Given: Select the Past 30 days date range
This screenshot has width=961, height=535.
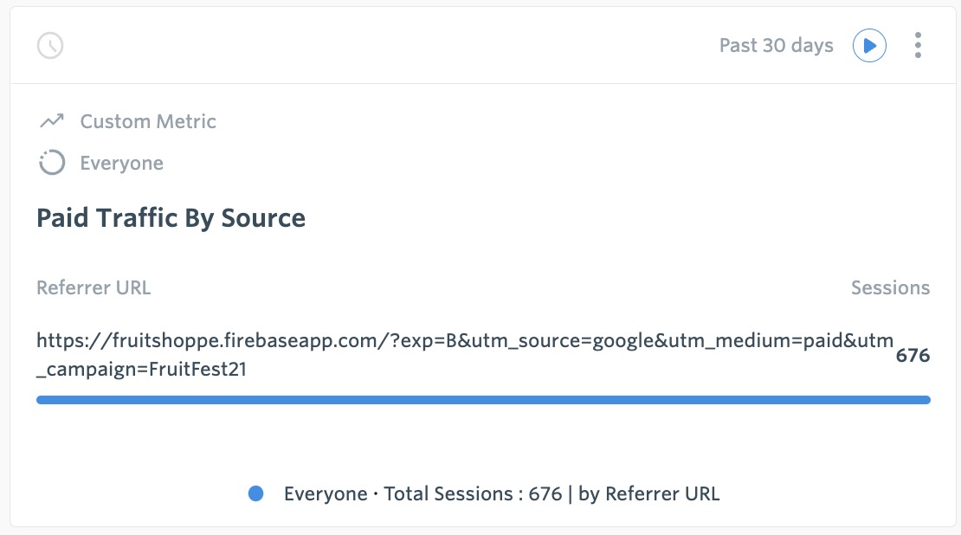Looking at the screenshot, I should 776,45.
